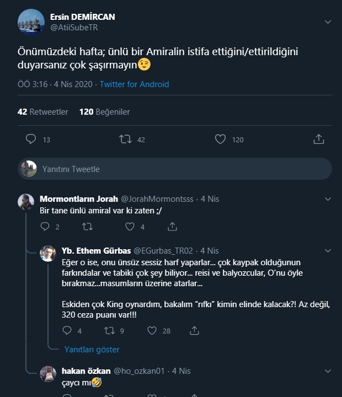
Task: Open the main tweet's chevron options menu
Action: [328, 22]
